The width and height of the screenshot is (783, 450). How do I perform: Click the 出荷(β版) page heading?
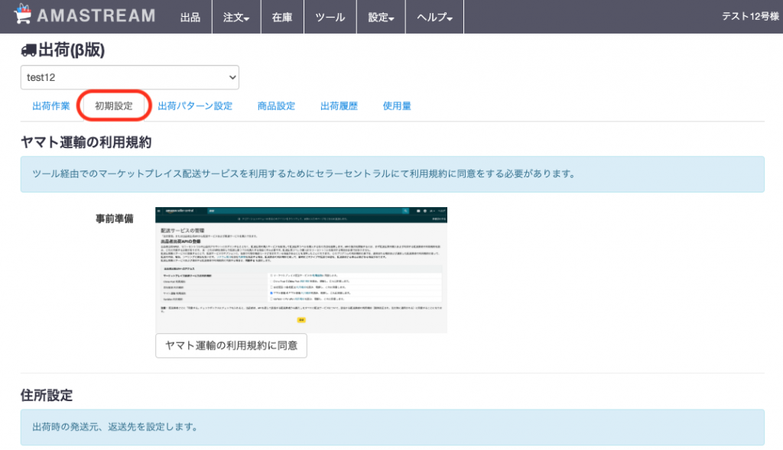coord(63,50)
